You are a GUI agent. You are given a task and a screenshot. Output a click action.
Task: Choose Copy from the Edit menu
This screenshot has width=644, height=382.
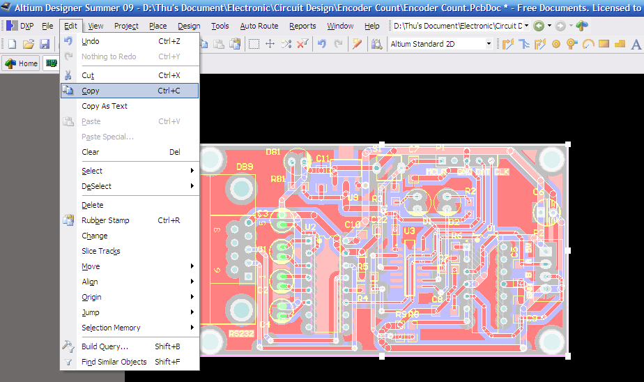coord(91,91)
